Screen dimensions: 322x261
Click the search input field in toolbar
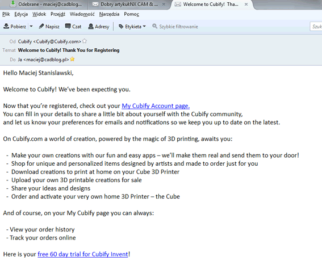point(316,27)
